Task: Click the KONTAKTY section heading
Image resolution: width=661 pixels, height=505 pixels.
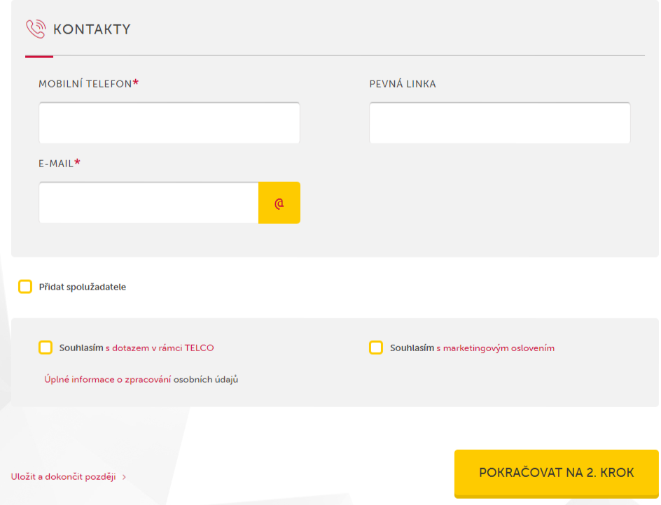Action: [92, 29]
